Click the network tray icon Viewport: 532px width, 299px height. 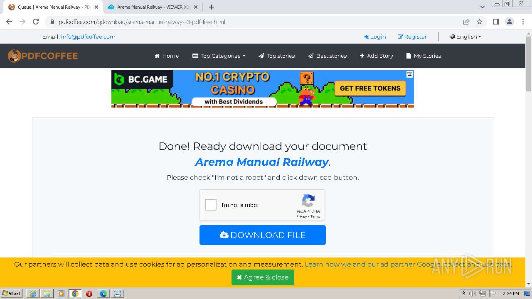(483, 294)
